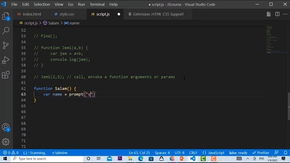Click line number 62 in gutter
The width and height of the screenshot is (290, 163).
23,89
